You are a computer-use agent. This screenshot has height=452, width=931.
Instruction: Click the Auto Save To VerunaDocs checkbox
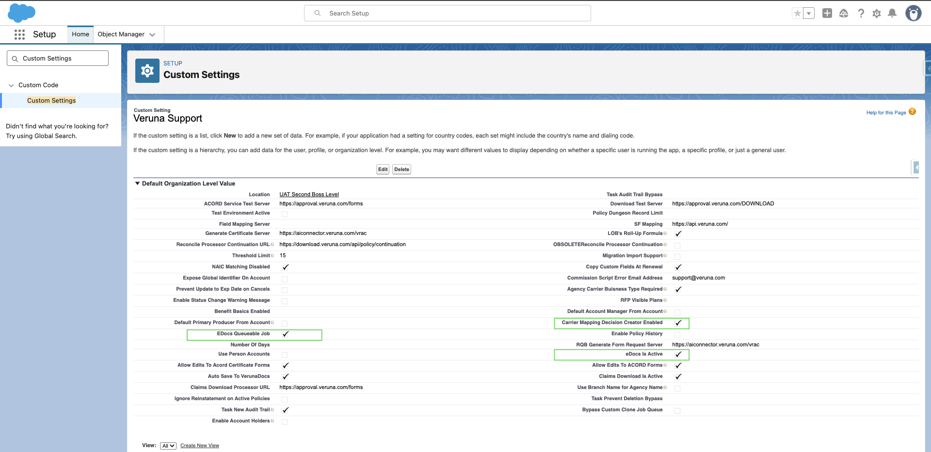coord(286,376)
